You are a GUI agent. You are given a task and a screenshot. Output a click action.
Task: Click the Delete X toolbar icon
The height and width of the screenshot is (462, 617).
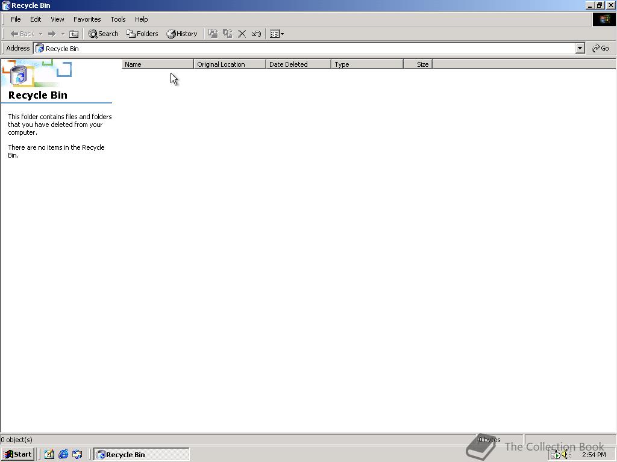pos(242,34)
